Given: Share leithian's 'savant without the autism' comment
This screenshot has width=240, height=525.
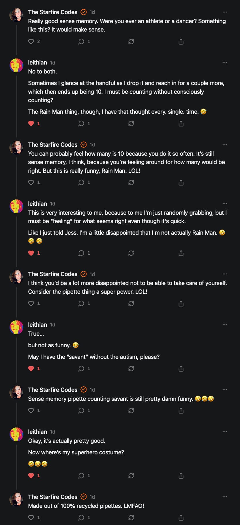Looking at the screenshot, I should 181,369.
